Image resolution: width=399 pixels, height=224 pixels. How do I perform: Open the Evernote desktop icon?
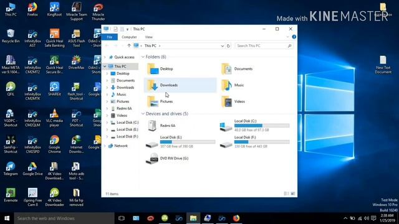coord(11,195)
